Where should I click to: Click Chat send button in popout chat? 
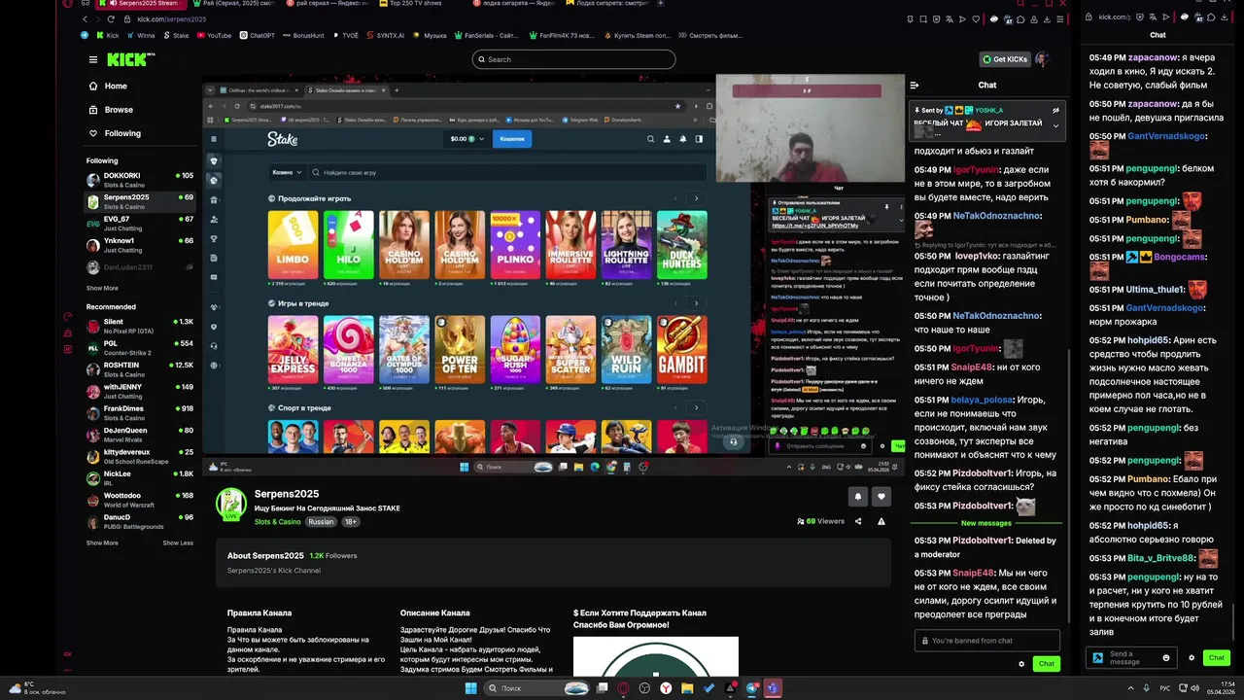point(1216,658)
